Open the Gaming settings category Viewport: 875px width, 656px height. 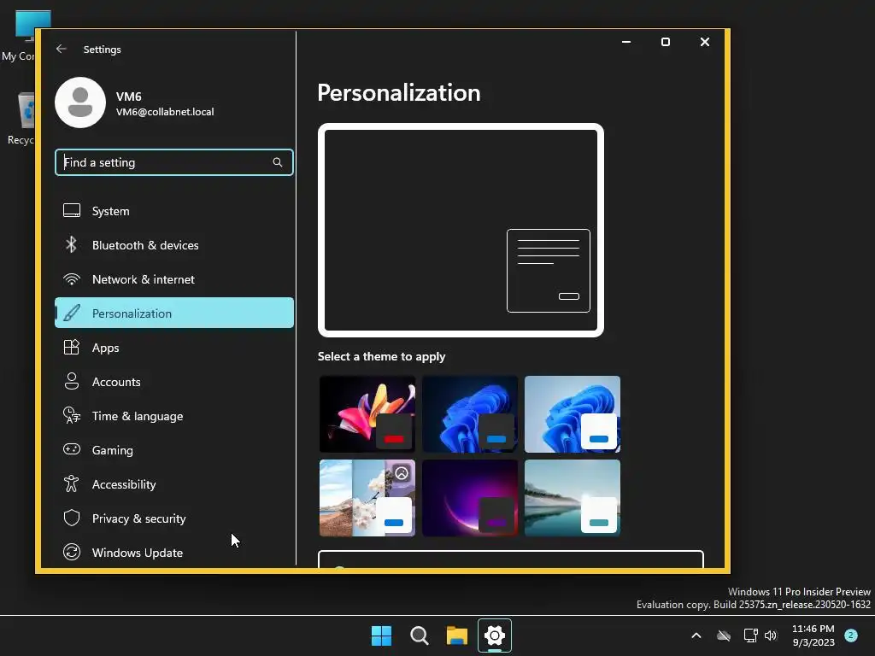[x=174, y=449]
